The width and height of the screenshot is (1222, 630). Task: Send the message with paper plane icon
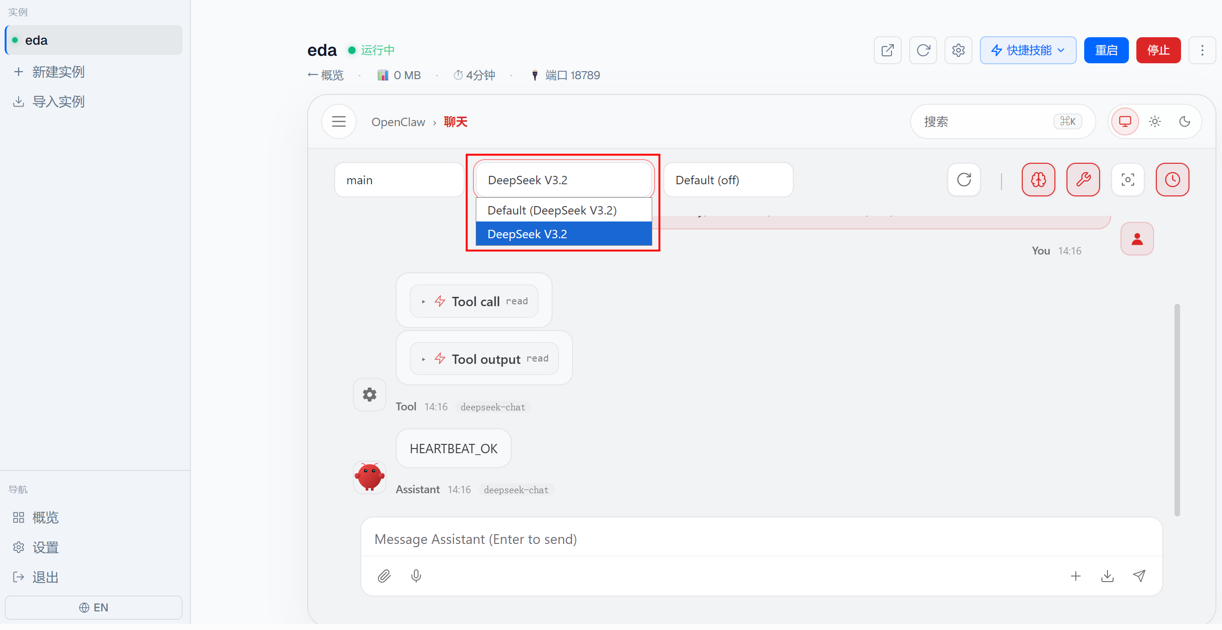click(1139, 576)
